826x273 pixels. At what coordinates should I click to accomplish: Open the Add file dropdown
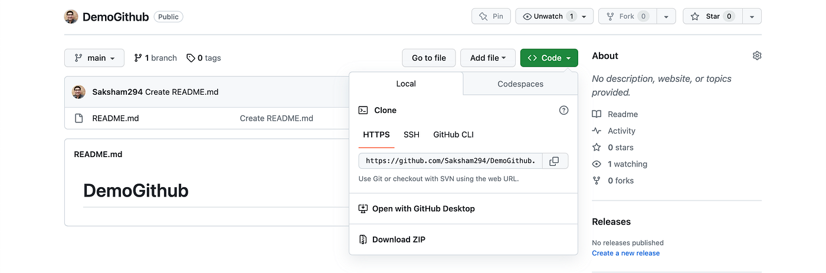pyautogui.click(x=488, y=58)
